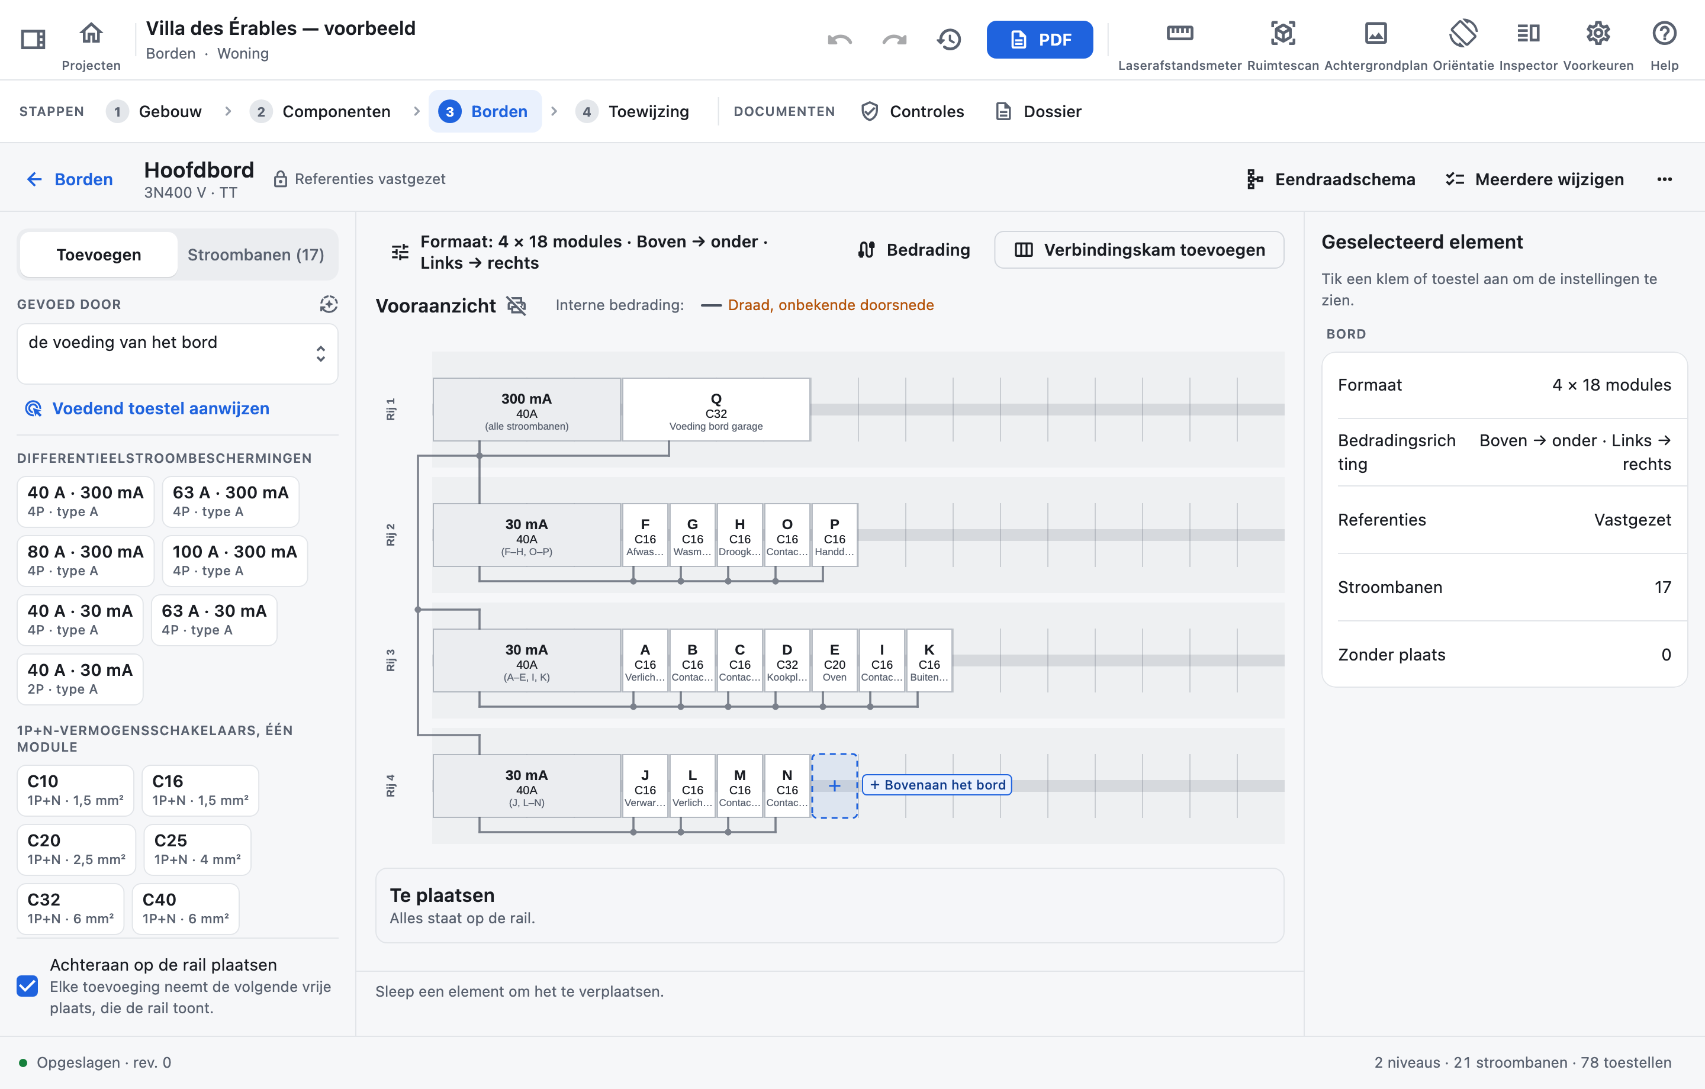The image size is (1705, 1089).
Task: Click Verbindingskam toevoegen button
Action: pos(1138,250)
